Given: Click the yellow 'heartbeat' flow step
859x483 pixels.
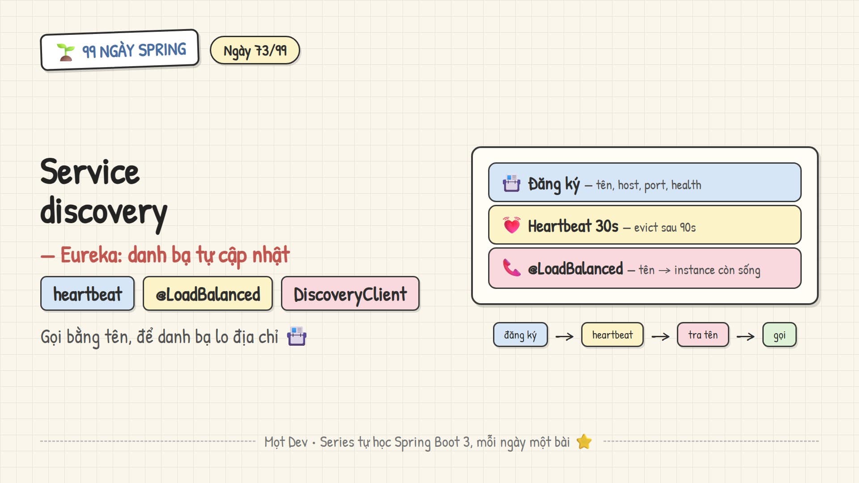Looking at the screenshot, I should [612, 335].
